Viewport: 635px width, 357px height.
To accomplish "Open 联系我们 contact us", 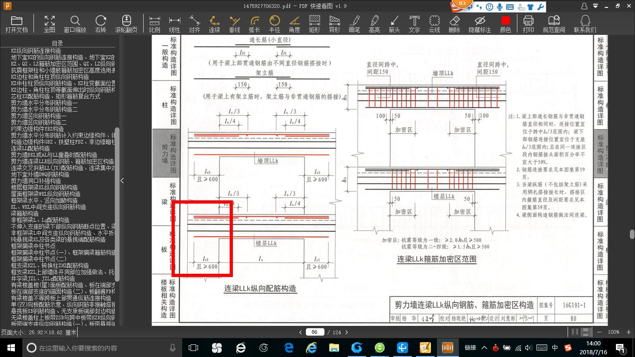I will tap(585, 24).
